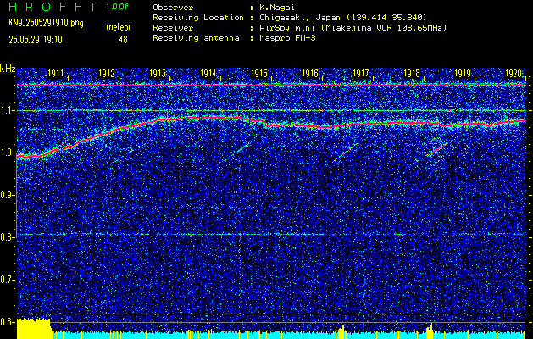
Task: Select the filename KN9_2505291910.png
Action: [46, 23]
